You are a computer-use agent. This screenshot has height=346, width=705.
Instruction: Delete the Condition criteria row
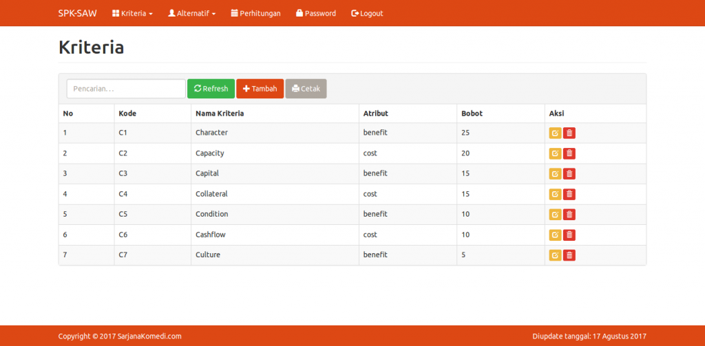pyautogui.click(x=569, y=215)
